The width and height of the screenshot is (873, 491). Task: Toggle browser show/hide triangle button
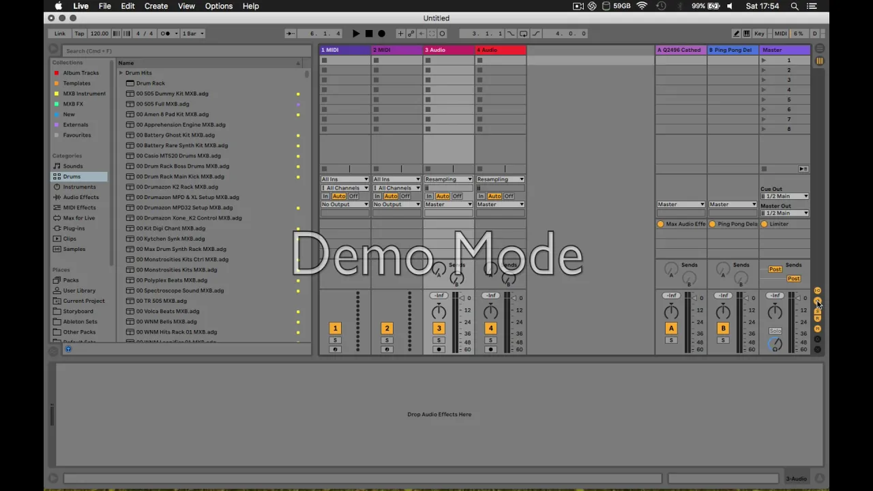click(54, 49)
